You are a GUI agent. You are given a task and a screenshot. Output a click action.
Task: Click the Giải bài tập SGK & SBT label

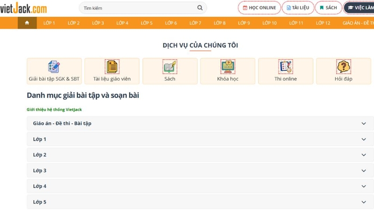tap(54, 79)
